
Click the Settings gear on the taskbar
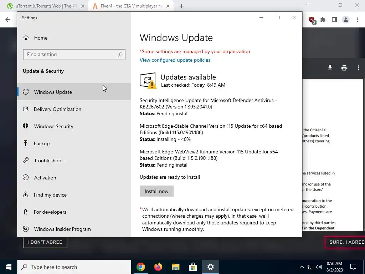(x=210, y=267)
